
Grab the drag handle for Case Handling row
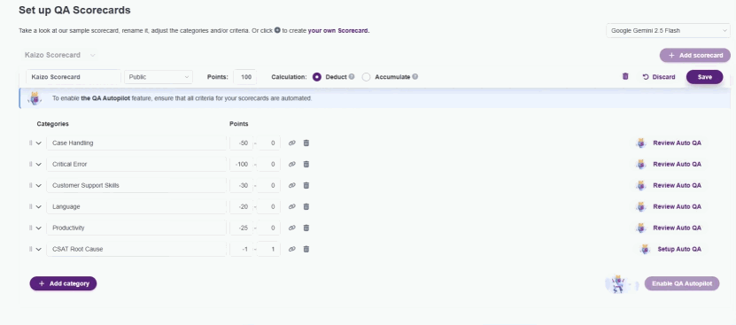coord(30,143)
